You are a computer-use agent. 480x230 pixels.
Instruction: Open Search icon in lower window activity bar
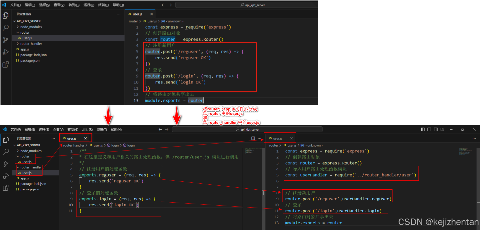tap(6, 152)
